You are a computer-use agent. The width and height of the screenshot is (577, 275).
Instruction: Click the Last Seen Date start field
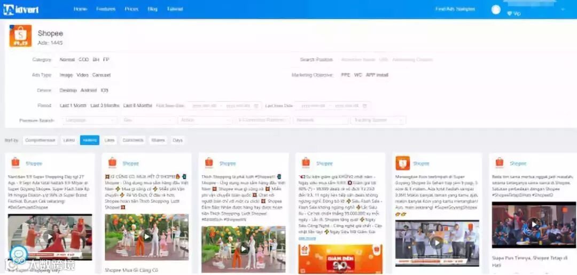[x=313, y=106]
